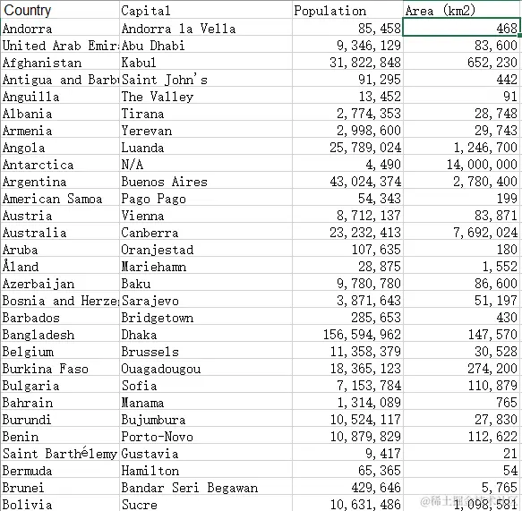The image size is (522, 511).
Task: Click the Buenos Aires cell
Action: [x=206, y=180]
